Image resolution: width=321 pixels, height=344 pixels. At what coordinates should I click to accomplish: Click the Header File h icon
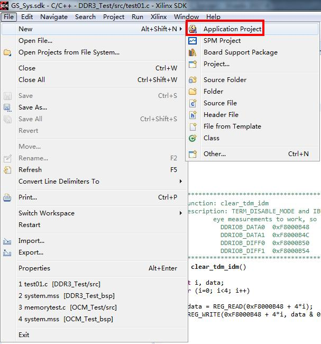tap(192, 115)
